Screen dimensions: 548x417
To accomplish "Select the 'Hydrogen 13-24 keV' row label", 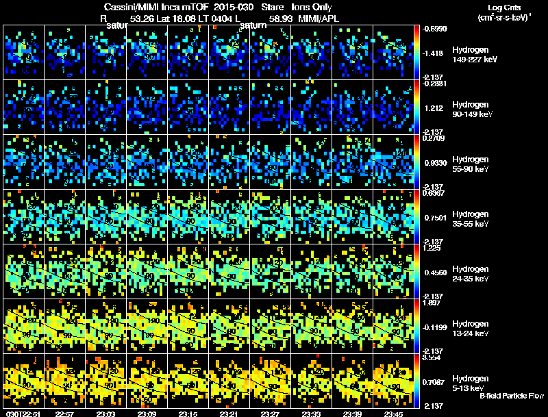I will coord(471,329).
